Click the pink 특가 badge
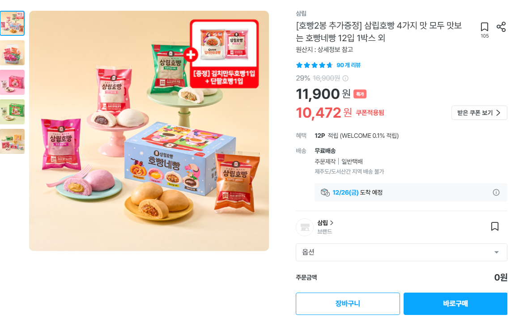Image resolution: width=515 pixels, height=319 pixels. [361, 94]
